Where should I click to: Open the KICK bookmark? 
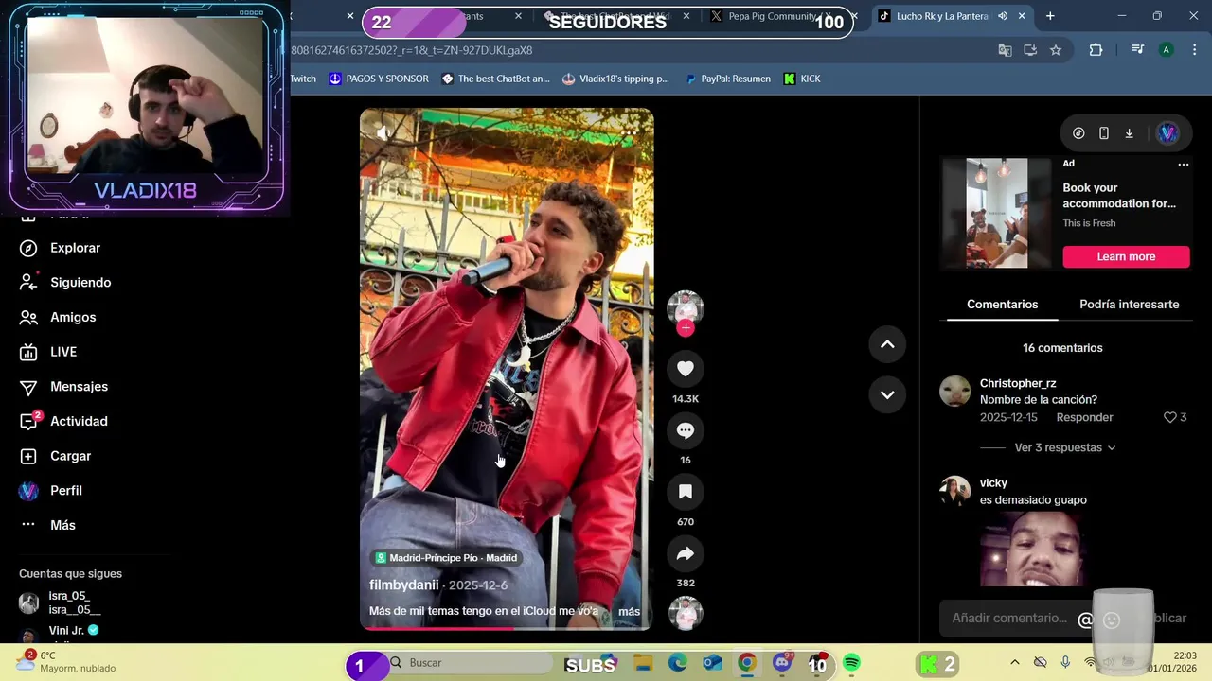[x=802, y=79]
